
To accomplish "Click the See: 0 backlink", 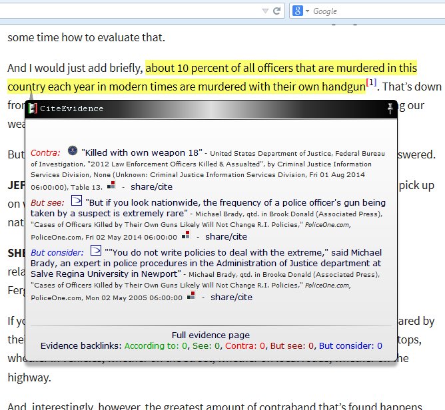I will point(206,346).
